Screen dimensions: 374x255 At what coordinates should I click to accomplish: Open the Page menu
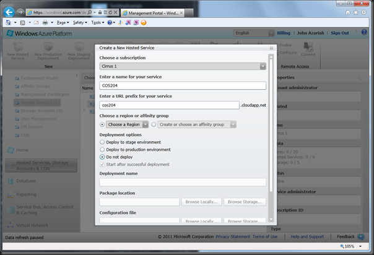tap(63, 23)
